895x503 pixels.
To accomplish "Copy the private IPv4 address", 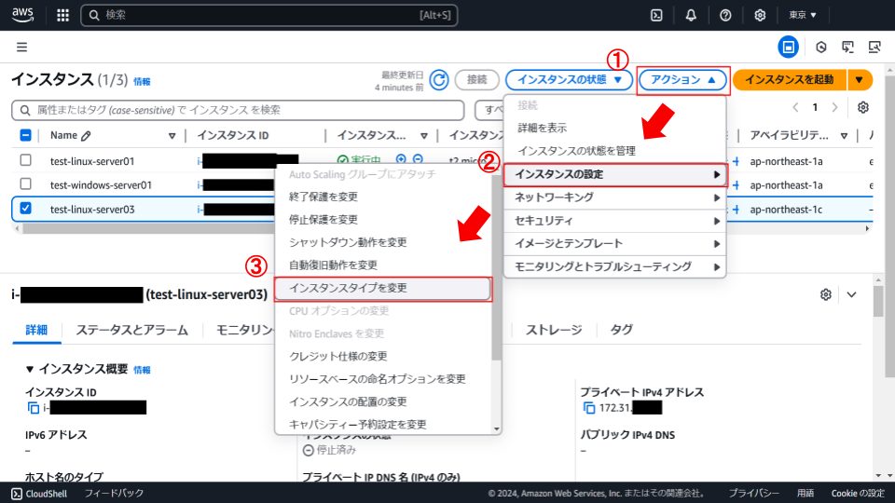I will [588, 408].
